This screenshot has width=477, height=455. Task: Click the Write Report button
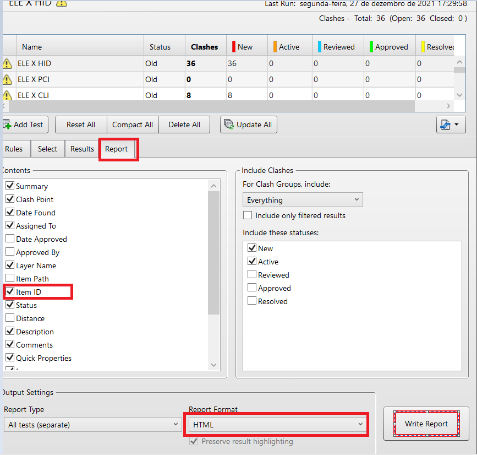point(426,424)
